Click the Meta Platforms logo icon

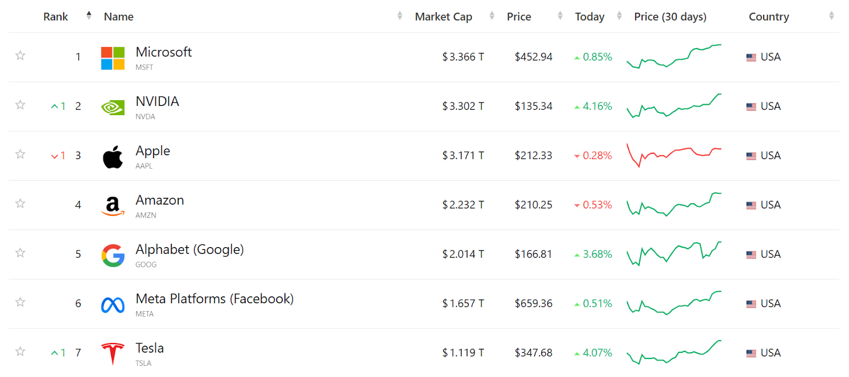click(x=112, y=305)
